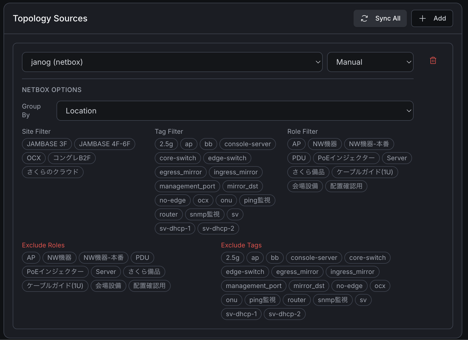Open the Manual sync mode dropdown
468x340 pixels.
coord(370,62)
